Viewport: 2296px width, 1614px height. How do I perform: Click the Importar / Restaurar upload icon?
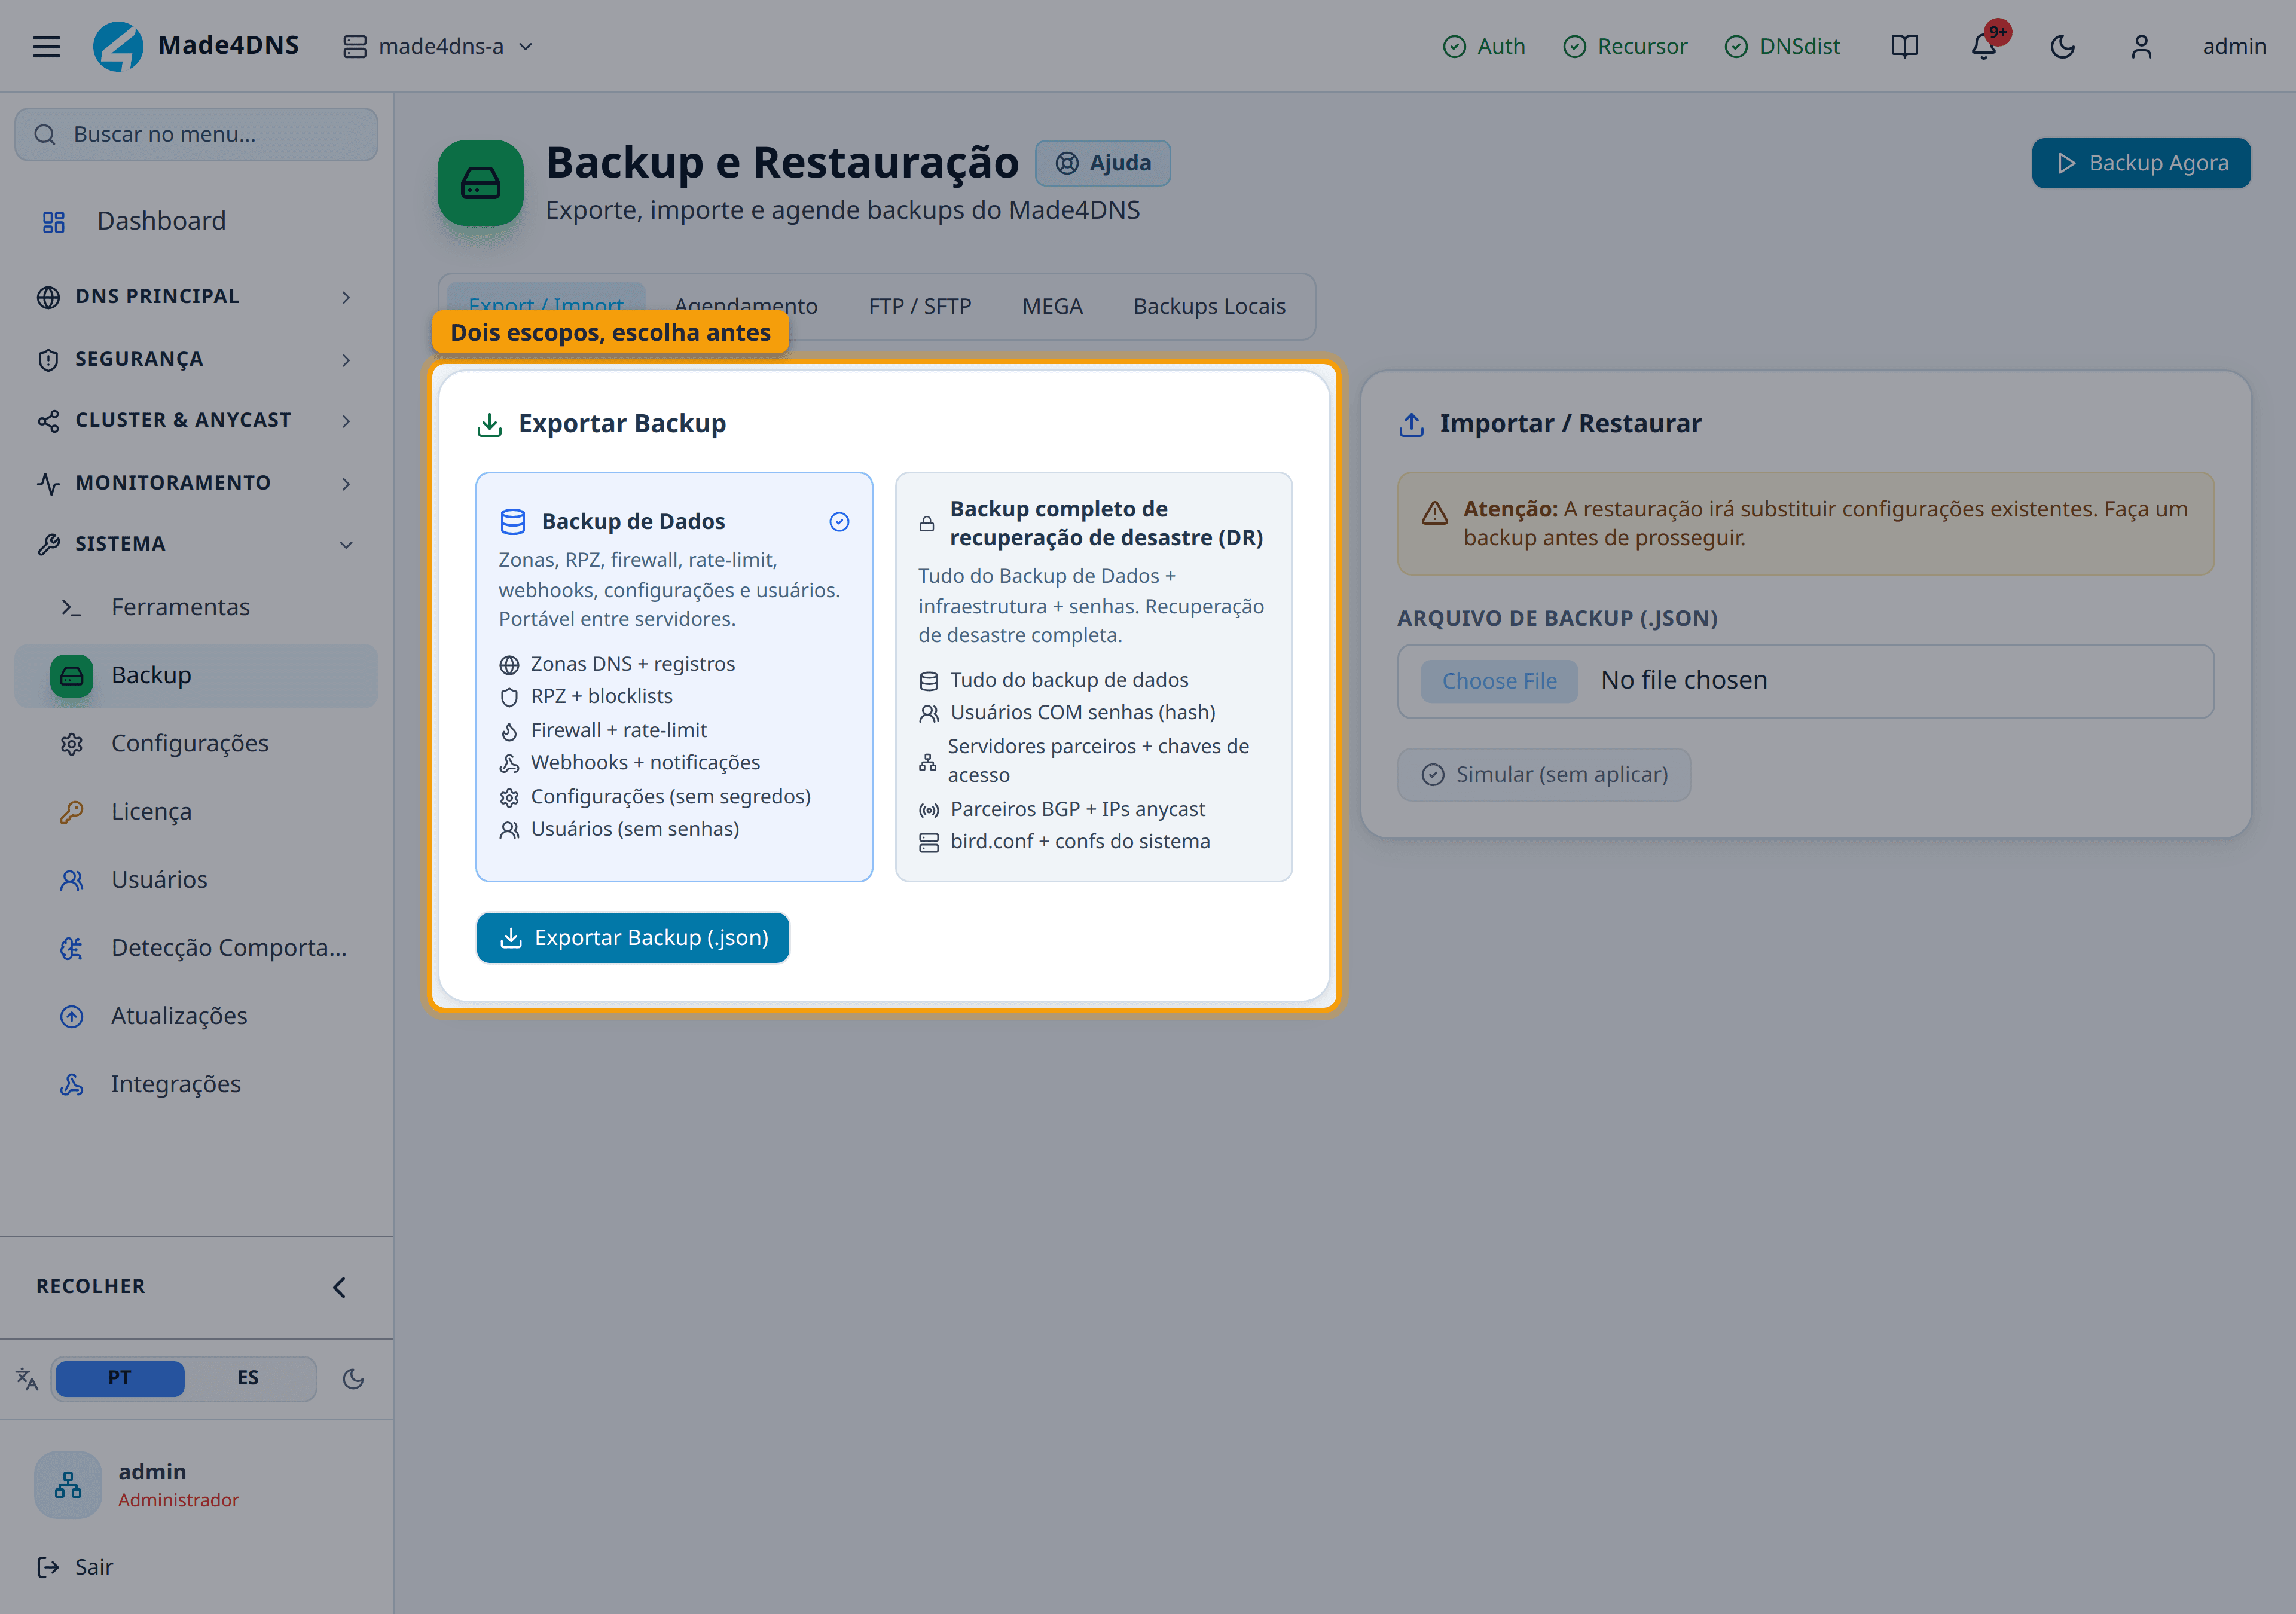click(x=1411, y=425)
